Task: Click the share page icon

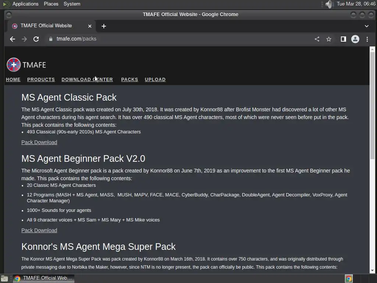Action: (x=317, y=39)
